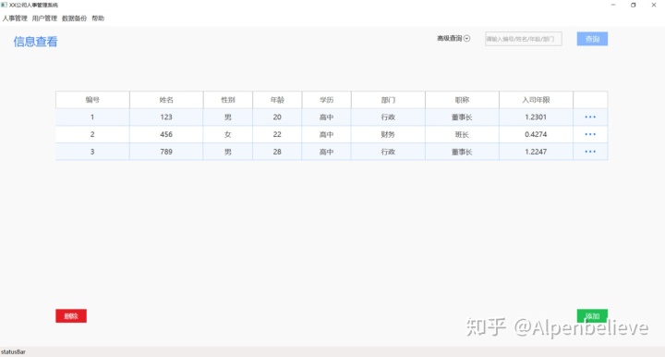Viewport: 665px width, 357px height.
Task: Open the 人事管理 menu
Action: pos(15,18)
